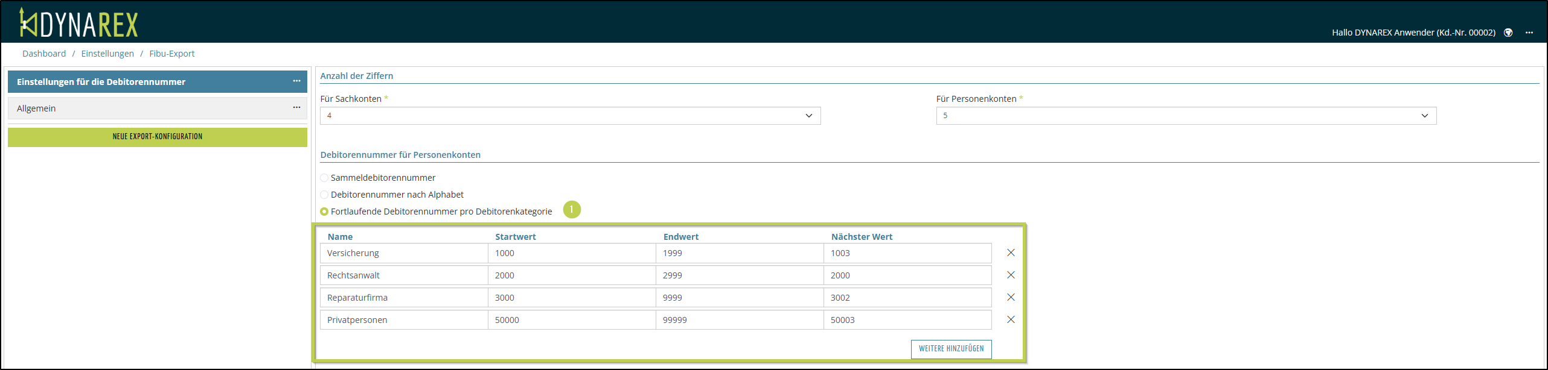Choose Debitorennummer nach Alphabet option

[x=325, y=195]
